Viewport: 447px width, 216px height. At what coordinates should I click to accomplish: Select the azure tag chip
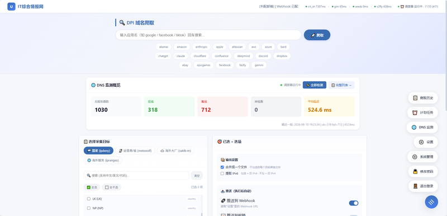coord(268,47)
